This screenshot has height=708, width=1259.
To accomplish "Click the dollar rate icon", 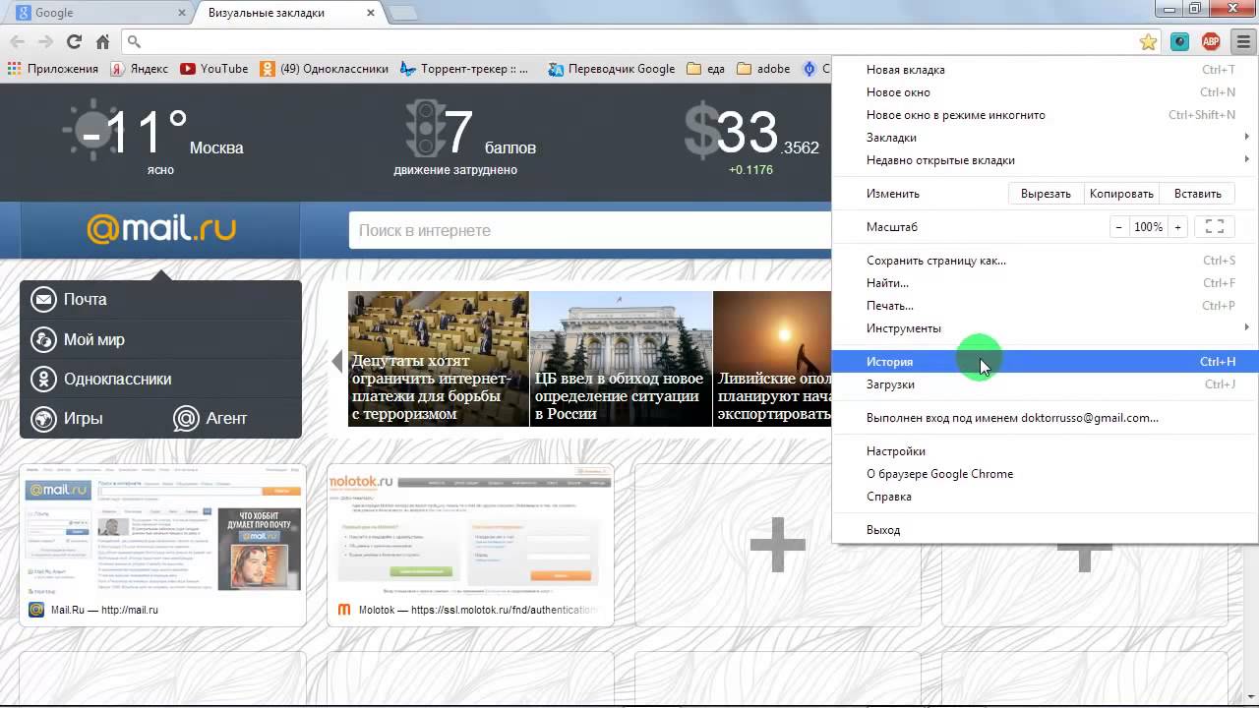I will pos(701,131).
